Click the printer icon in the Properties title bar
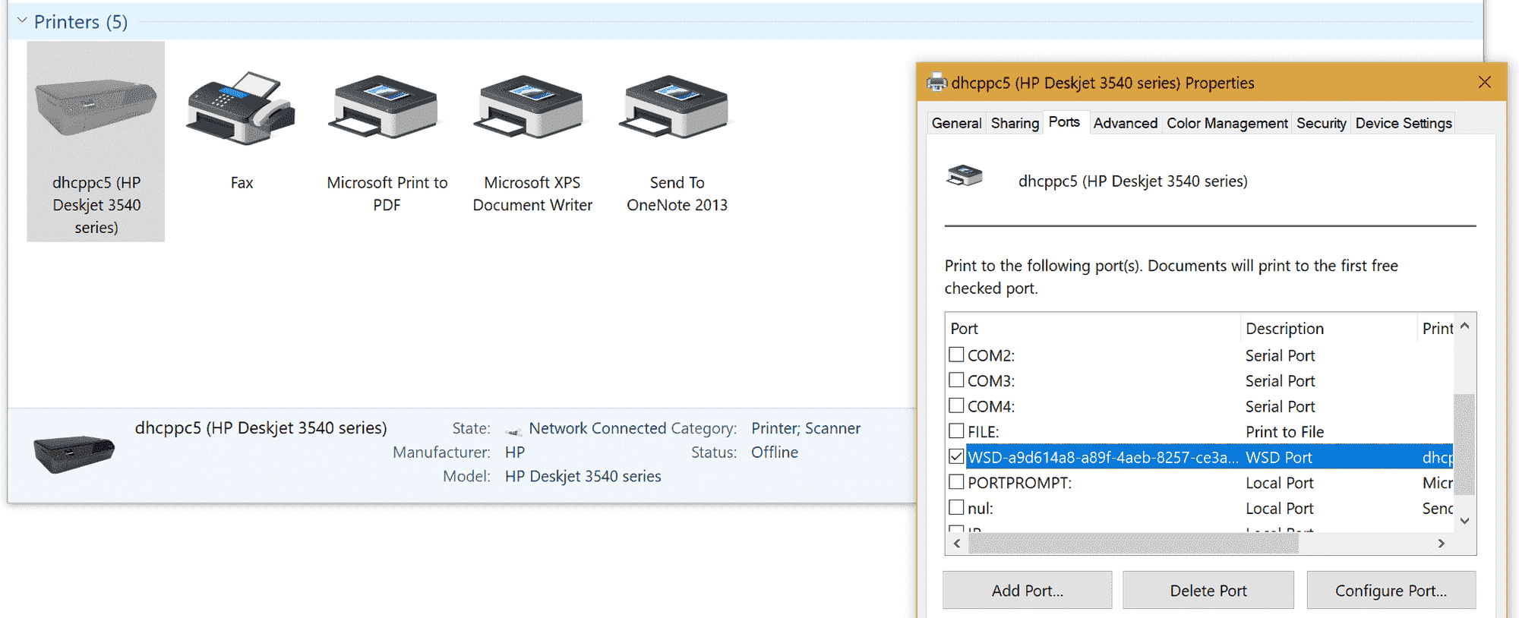The height and width of the screenshot is (618, 1519). click(x=937, y=82)
